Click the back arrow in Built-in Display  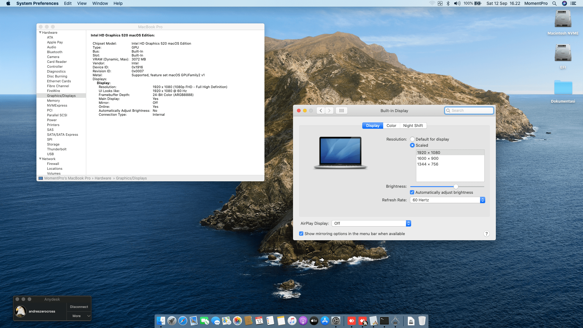point(321,111)
